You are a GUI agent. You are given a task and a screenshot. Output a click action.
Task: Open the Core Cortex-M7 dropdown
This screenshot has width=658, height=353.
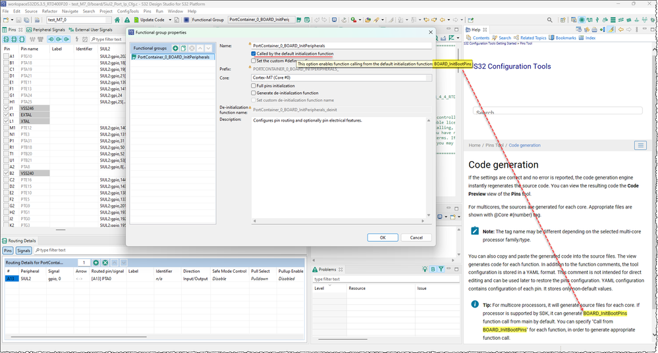tap(342, 78)
